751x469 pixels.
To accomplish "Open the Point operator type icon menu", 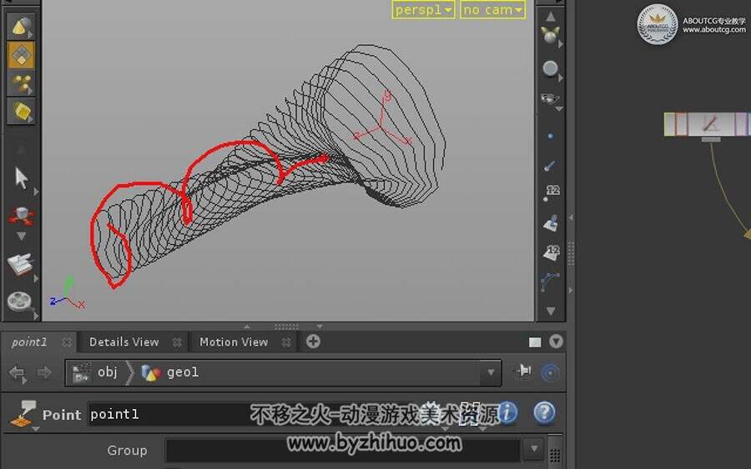I will (23, 415).
